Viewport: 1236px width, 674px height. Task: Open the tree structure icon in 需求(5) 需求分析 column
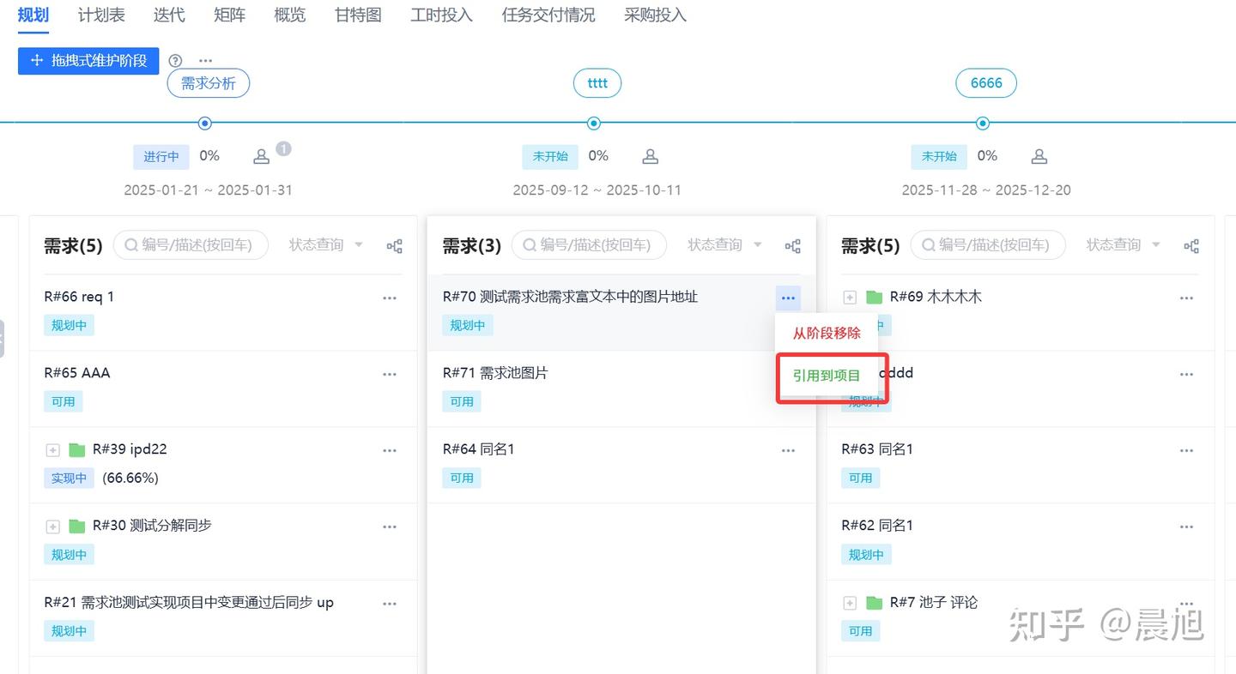[395, 246]
